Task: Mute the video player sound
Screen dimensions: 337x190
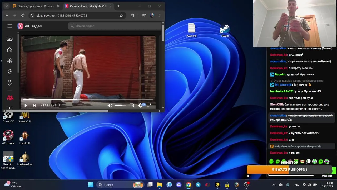Action: 110,105
